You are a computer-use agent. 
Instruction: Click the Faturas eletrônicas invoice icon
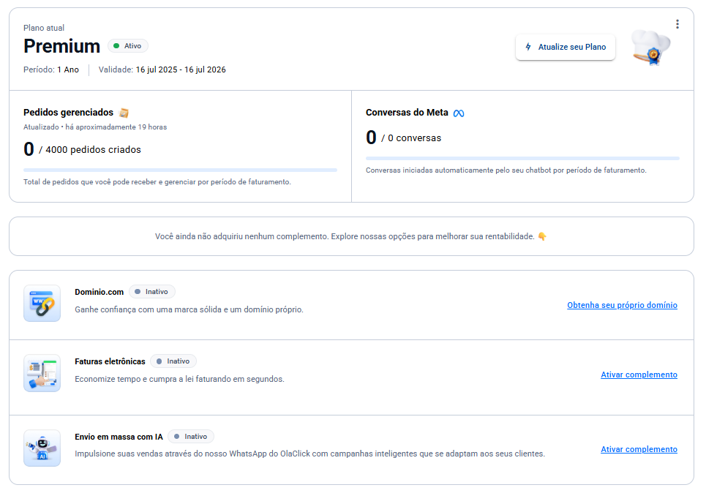coord(42,373)
